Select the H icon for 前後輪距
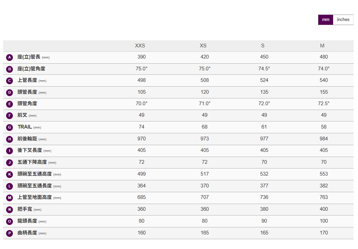The image size is (358, 249). (9, 139)
